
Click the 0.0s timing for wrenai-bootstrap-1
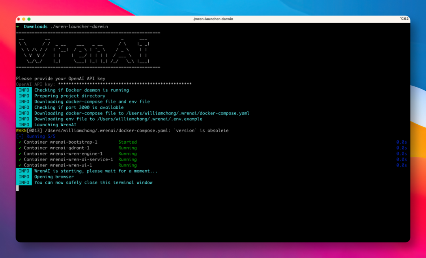tap(401, 142)
